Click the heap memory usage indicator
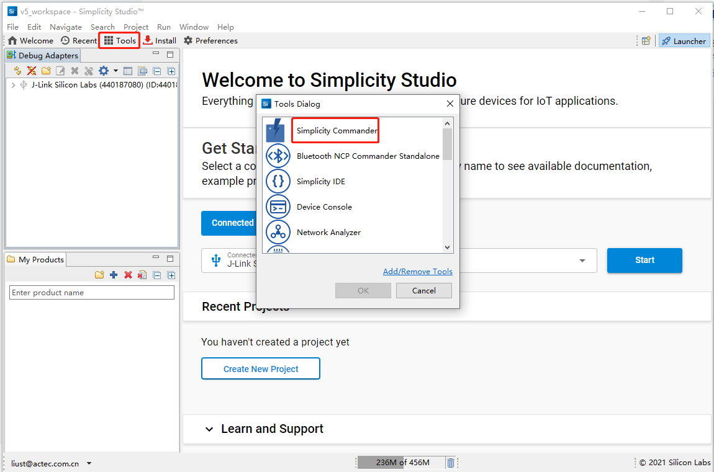714x472 pixels. 400,462
